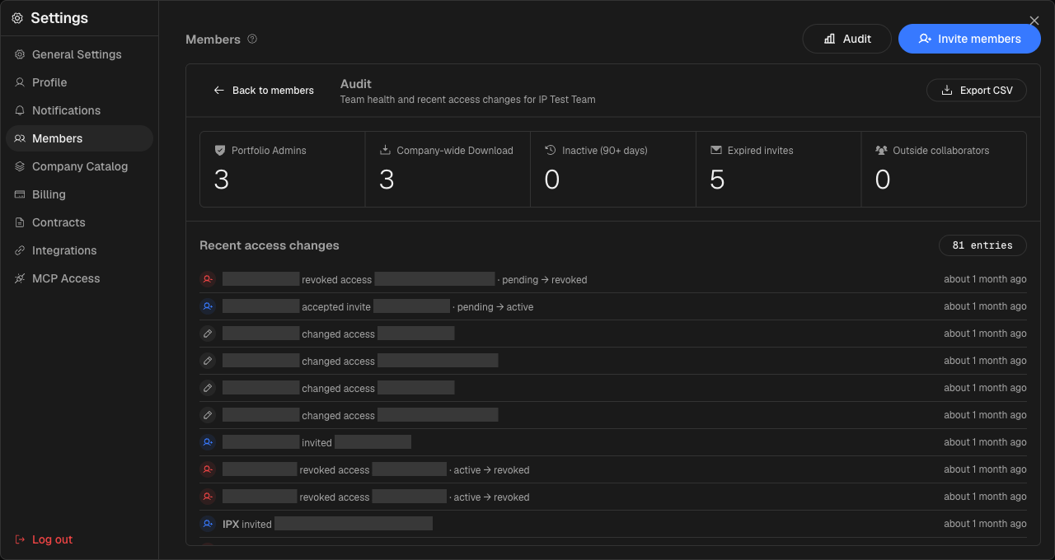Click the Invite members button
Screen dimensions: 1055x560
pyautogui.click(x=969, y=39)
